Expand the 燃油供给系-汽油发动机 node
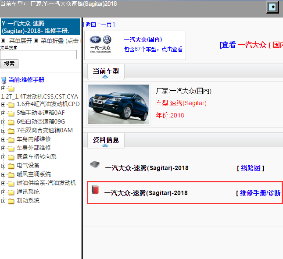 [x=3, y=184]
